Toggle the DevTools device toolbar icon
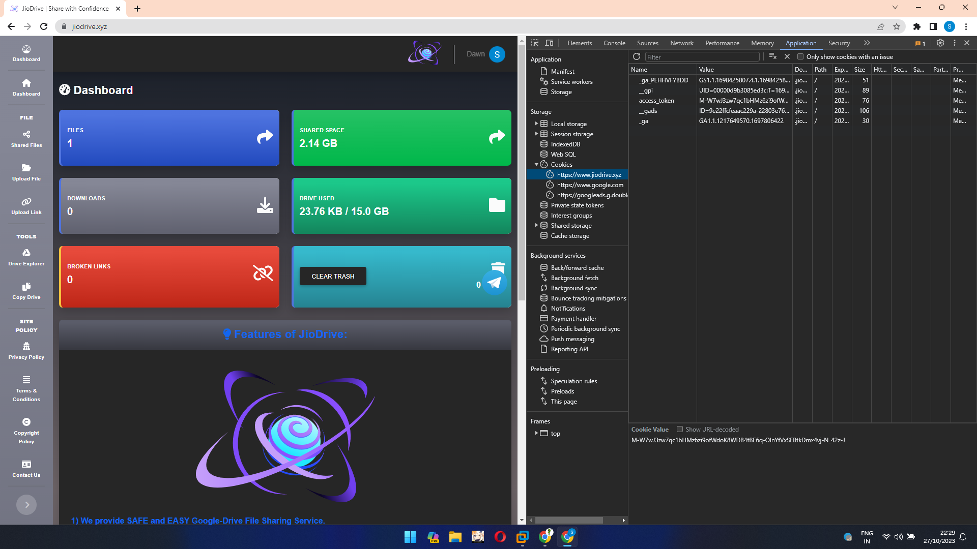 coord(549,43)
